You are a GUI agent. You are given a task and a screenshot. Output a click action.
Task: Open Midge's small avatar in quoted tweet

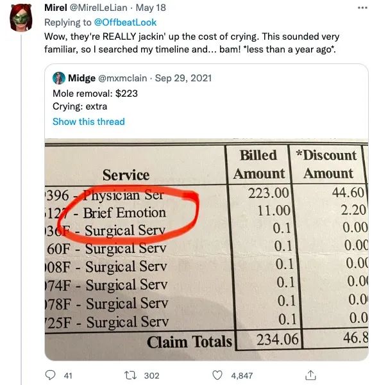pos(59,78)
